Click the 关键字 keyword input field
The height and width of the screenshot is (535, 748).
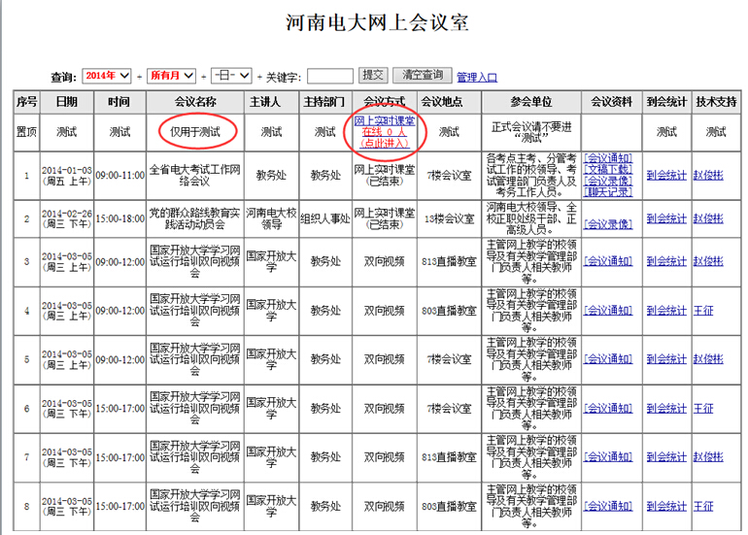[x=330, y=76]
